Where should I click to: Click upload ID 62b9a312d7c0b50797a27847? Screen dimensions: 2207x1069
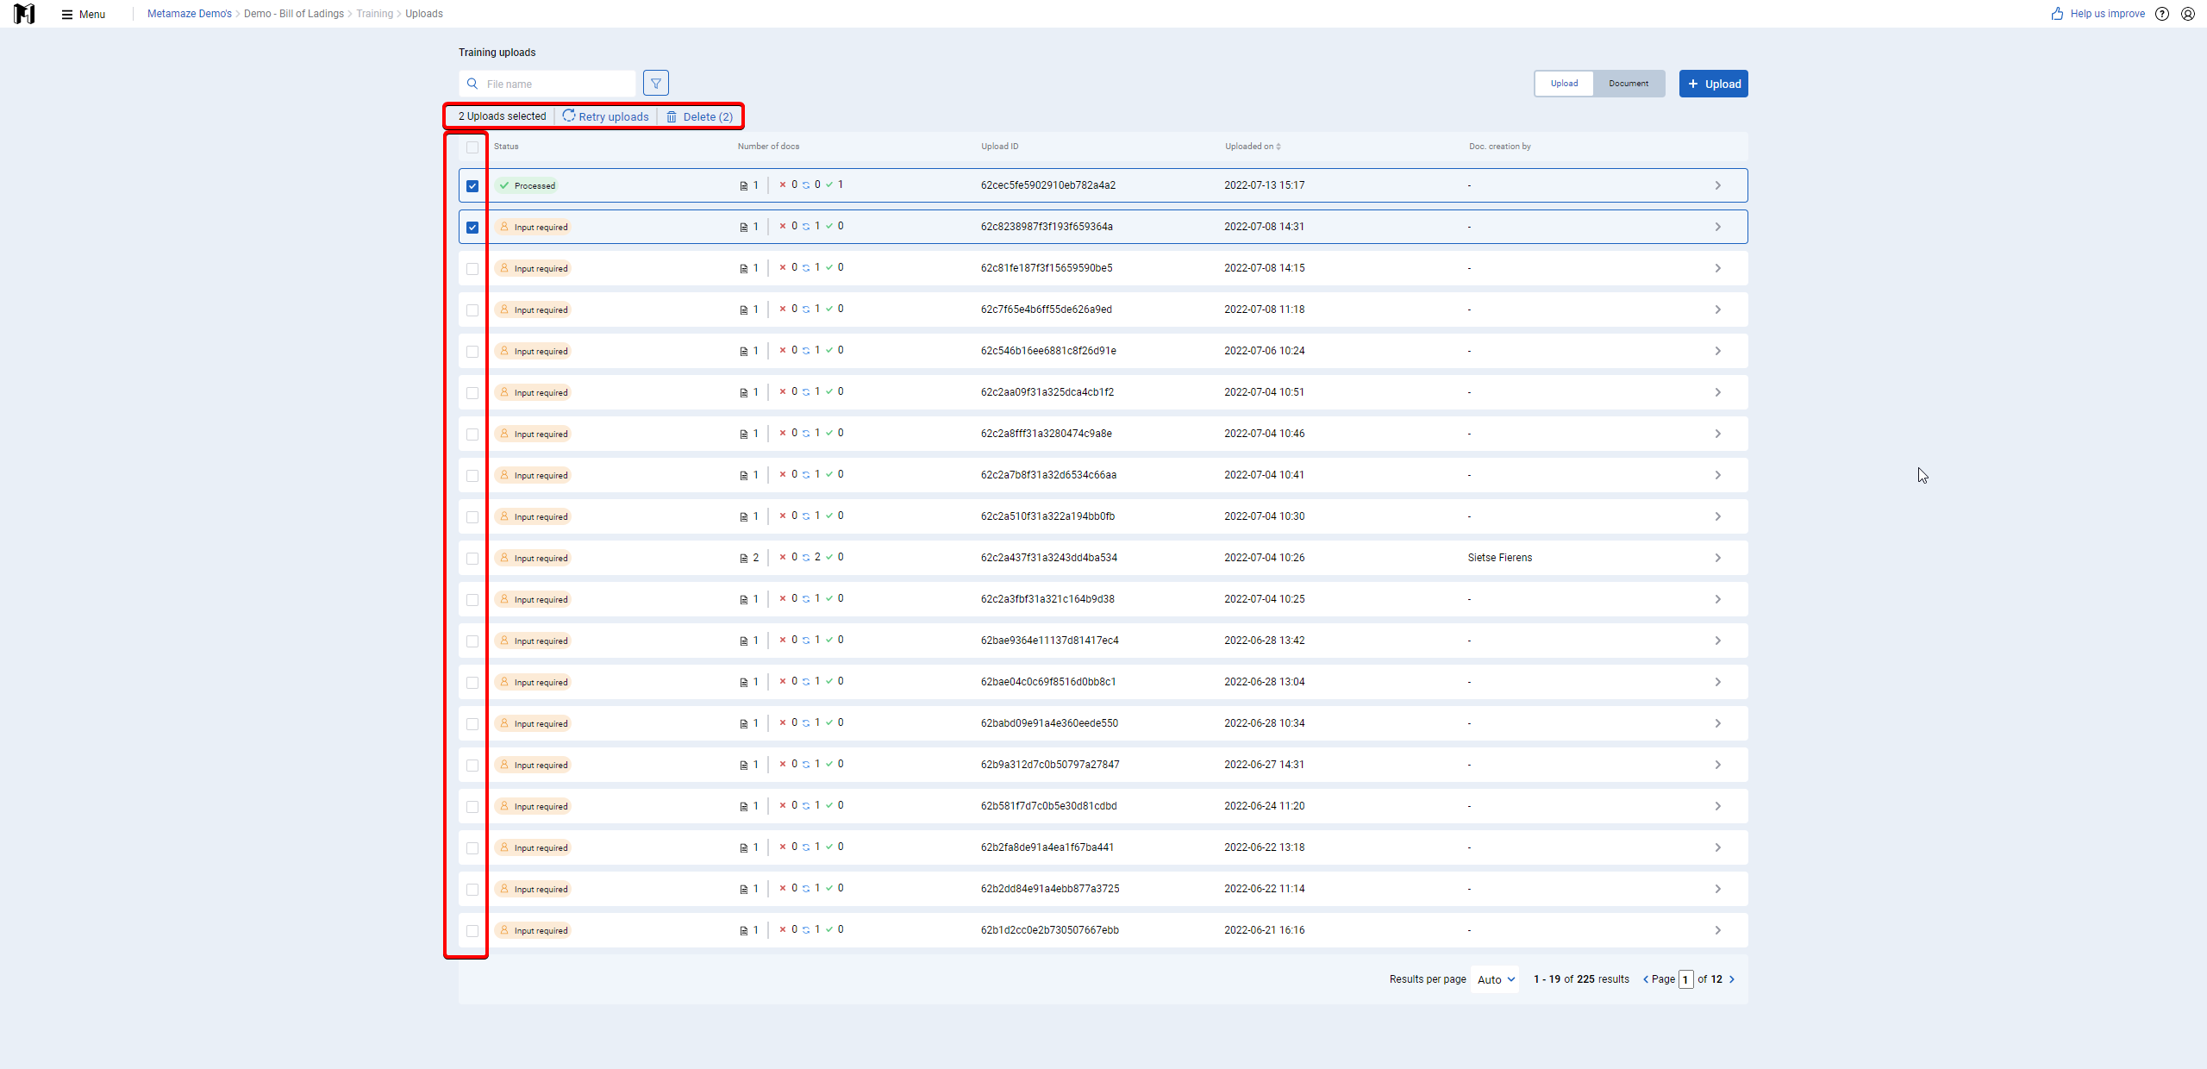(x=1050, y=765)
